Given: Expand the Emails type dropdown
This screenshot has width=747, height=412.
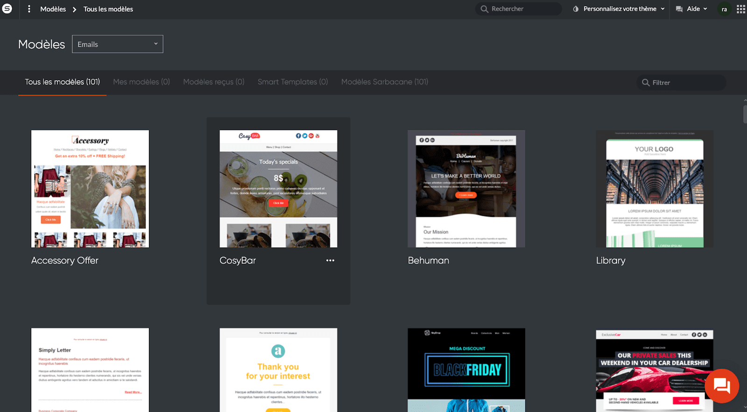Looking at the screenshot, I should point(118,44).
